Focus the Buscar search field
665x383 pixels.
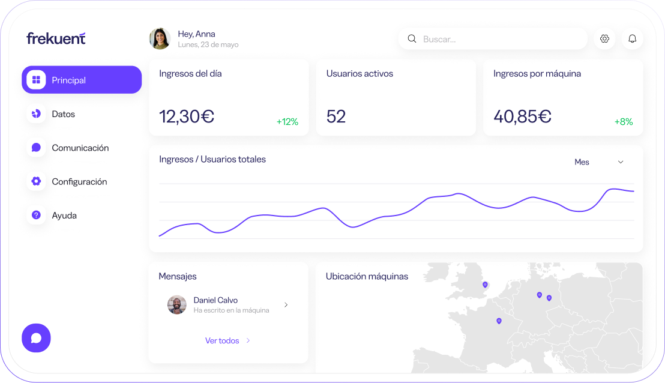point(493,39)
